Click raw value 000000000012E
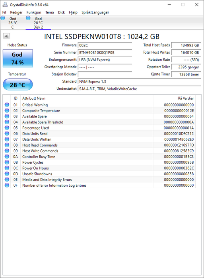Screen dimensions: 204x278 [x=179, y=111]
